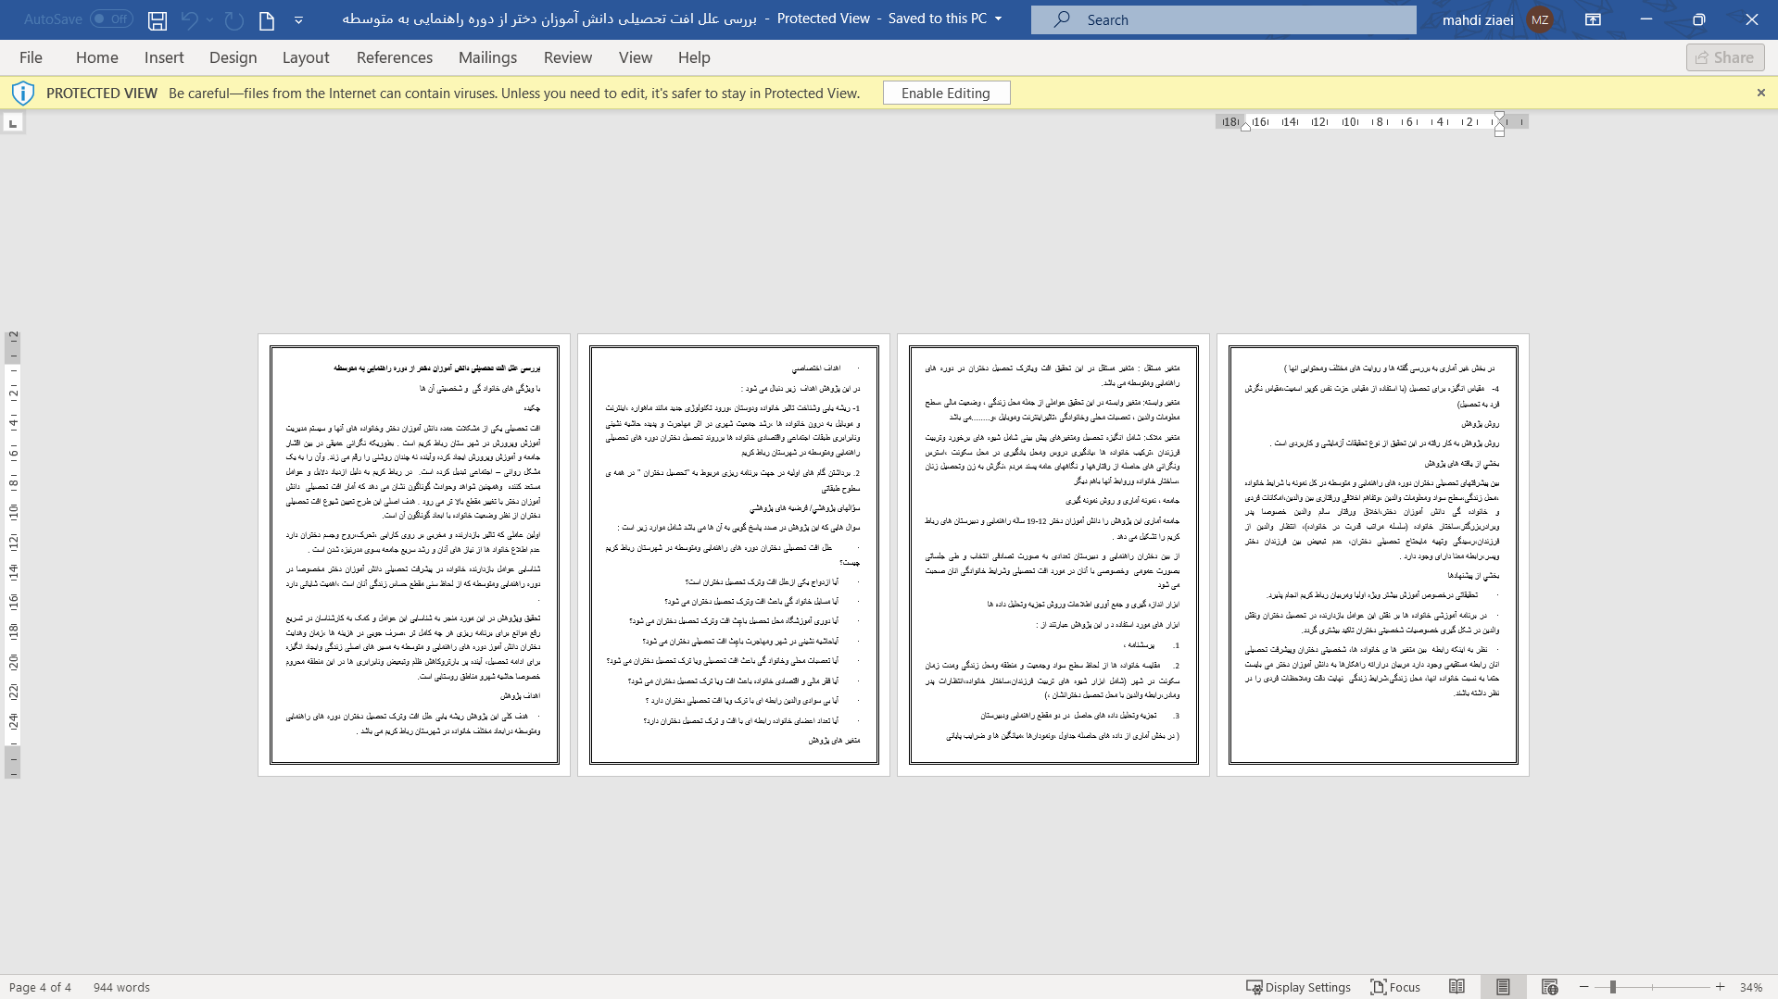
Task: Switch to Print Layout view icon
Action: point(1503,987)
